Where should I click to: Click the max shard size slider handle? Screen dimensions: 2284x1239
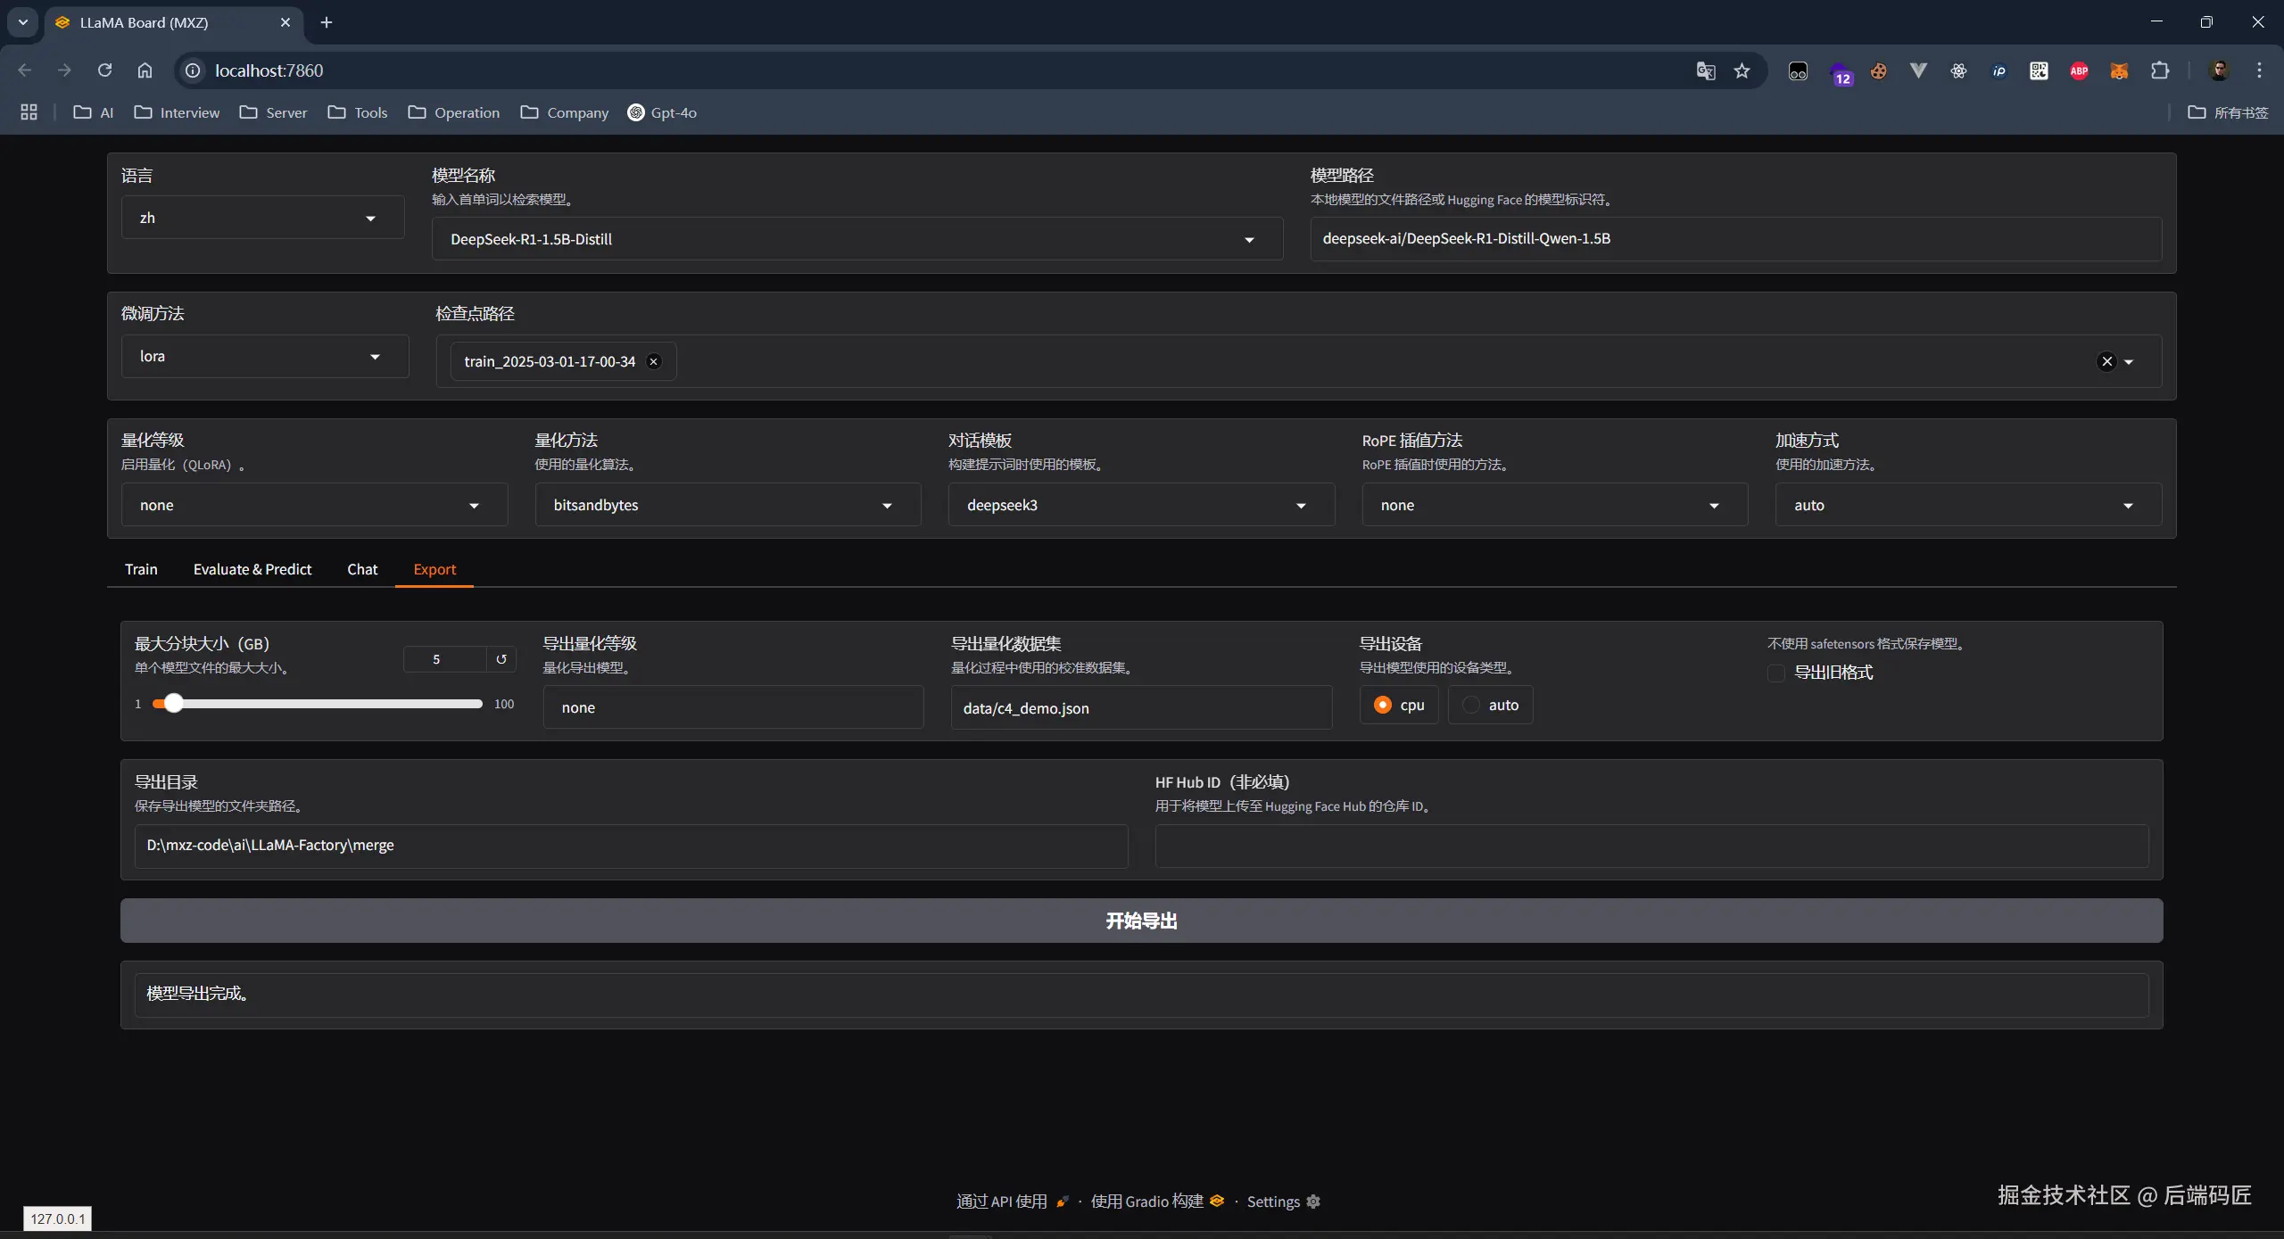pyautogui.click(x=174, y=704)
